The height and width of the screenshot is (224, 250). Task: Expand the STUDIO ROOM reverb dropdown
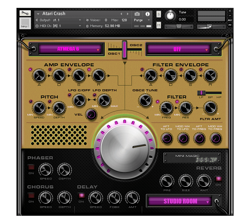180,201
